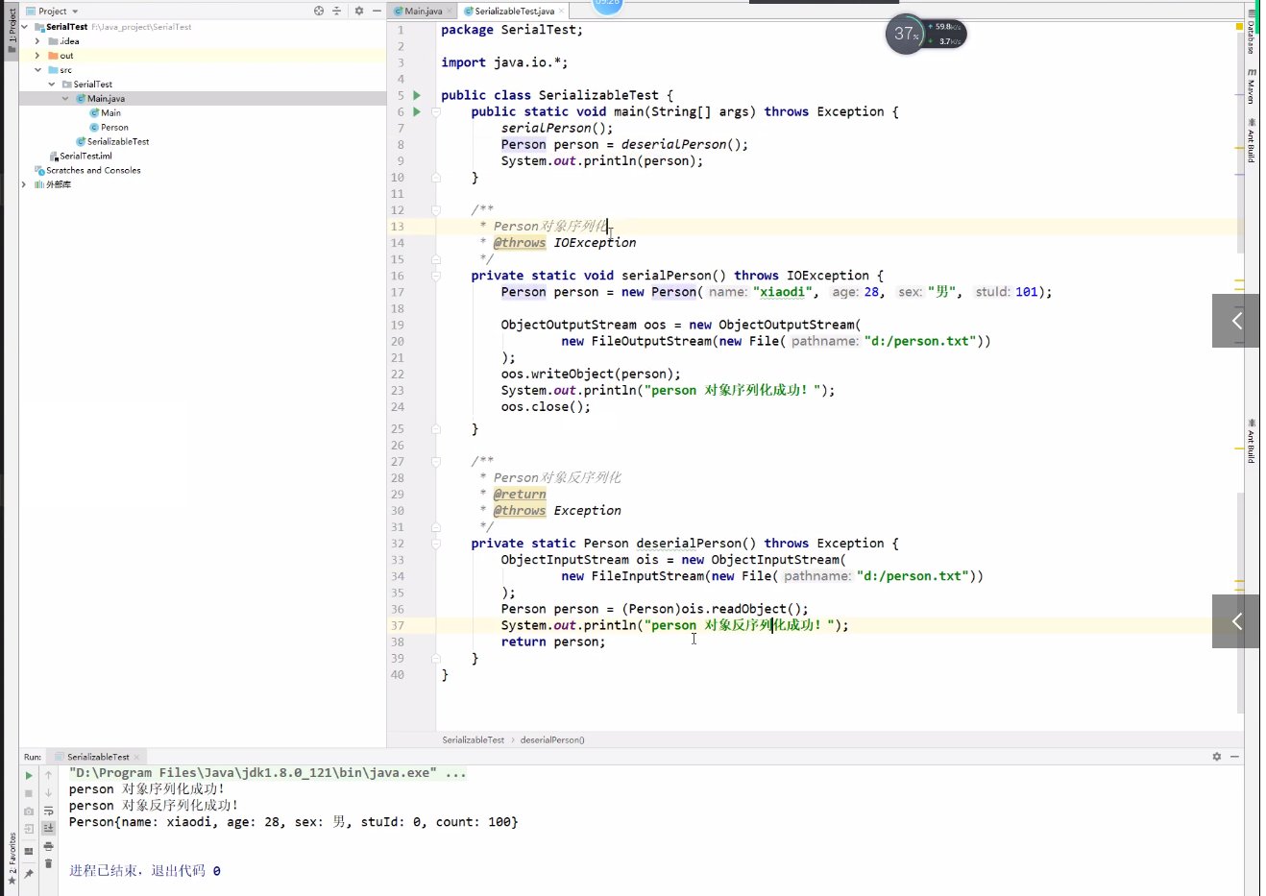Screen dimensions: 1266x896
Task: Collapse the src folder node
Action: [x=37, y=70]
